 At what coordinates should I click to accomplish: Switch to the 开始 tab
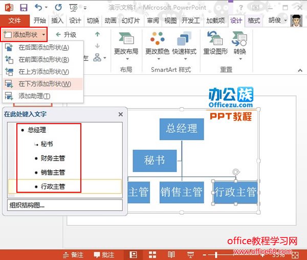pyautogui.click(x=39, y=21)
